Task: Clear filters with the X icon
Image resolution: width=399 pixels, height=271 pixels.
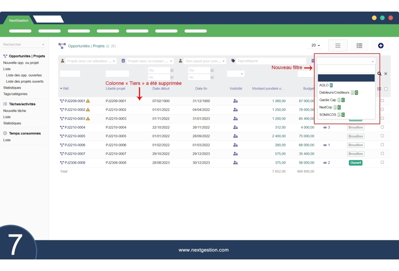Action: tap(386, 74)
